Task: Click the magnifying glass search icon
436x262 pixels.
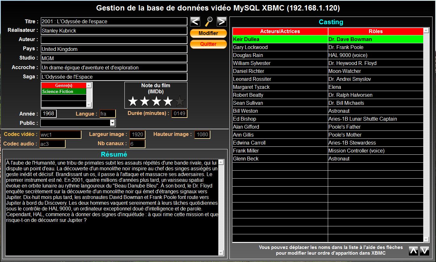Action: 208,22
